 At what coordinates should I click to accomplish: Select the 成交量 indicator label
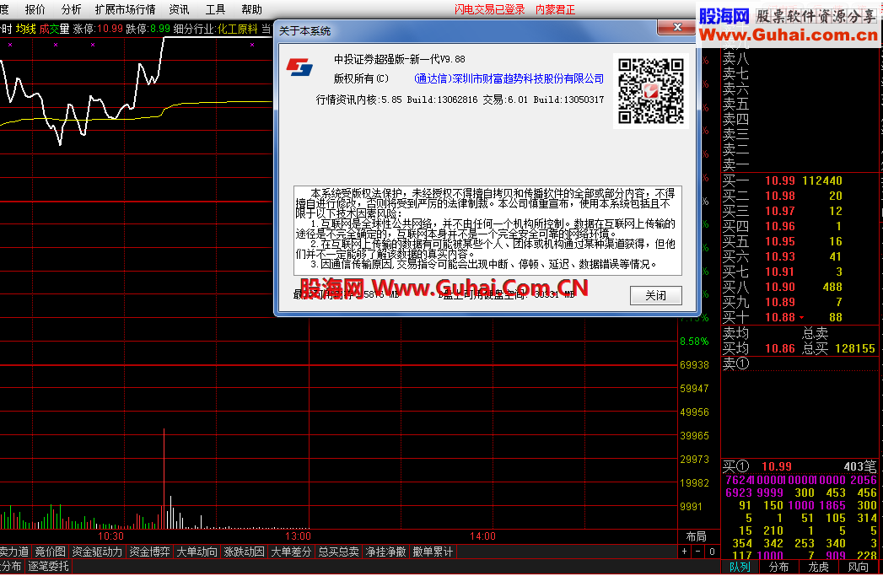[x=54, y=29]
